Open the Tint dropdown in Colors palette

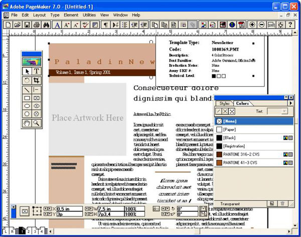284,111
